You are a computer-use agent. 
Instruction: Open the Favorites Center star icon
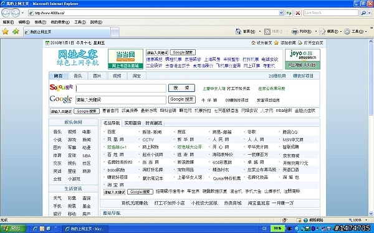pyautogui.click(x=5, y=32)
